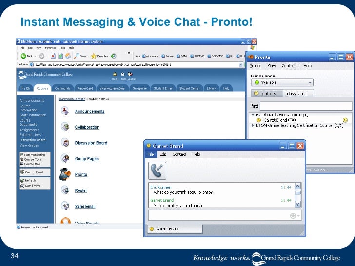Click the IE address URL field
Screen dimensions: 355x266
136,65
